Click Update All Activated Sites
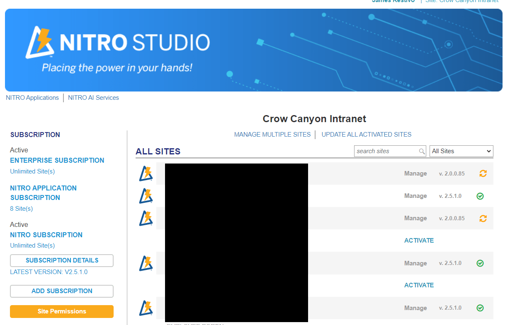510x325 pixels. (x=367, y=134)
